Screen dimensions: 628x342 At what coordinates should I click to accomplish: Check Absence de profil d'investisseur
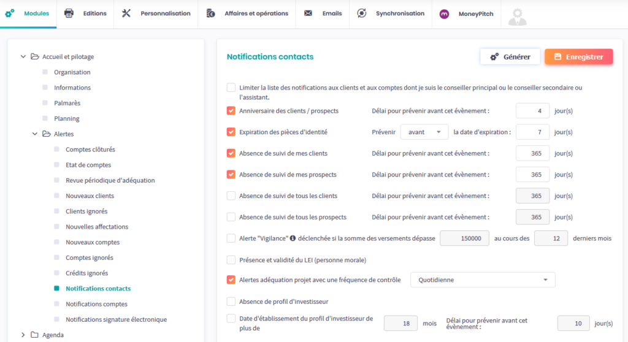(x=231, y=301)
